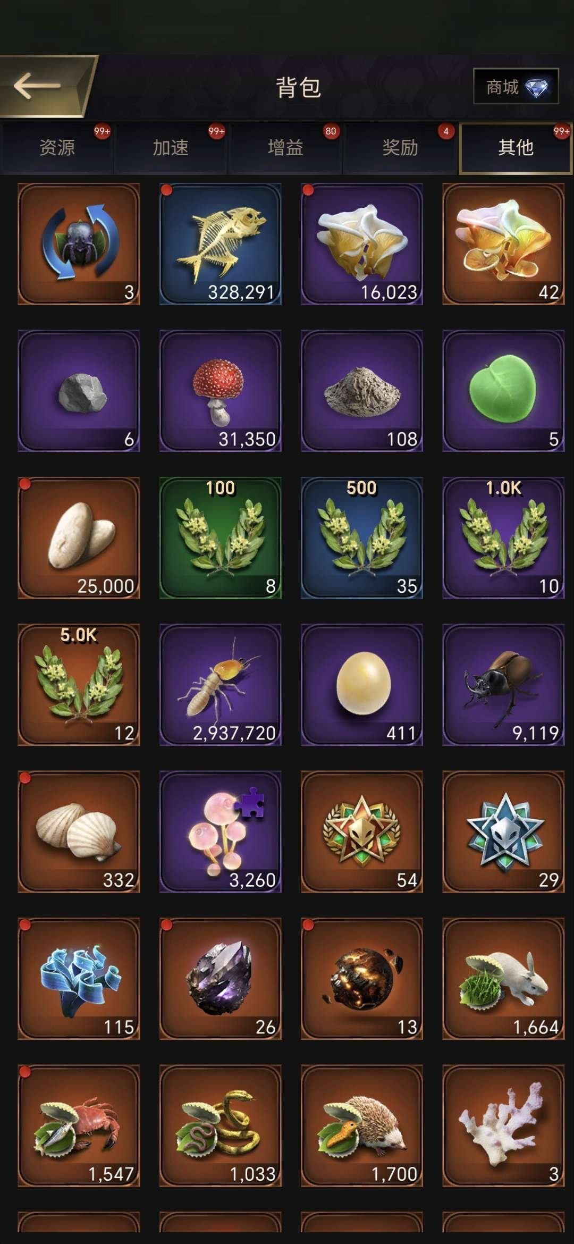Select the gold star medal item

point(362,831)
